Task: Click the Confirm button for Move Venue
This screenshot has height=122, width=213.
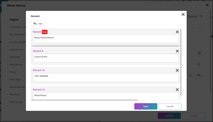Action: tap(169, 116)
